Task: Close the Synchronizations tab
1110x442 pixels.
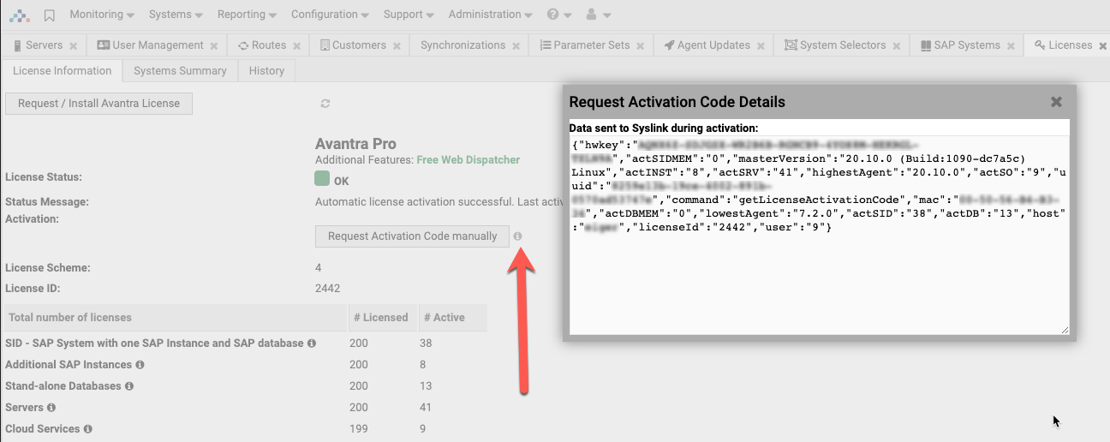Action: pyautogui.click(x=516, y=46)
